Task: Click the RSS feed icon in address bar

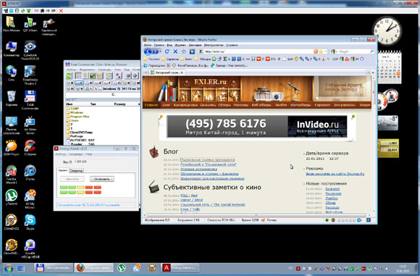Action: tap(316, 51)
